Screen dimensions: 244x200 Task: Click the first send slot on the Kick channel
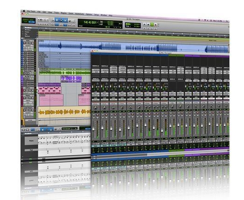pos(95,80)
